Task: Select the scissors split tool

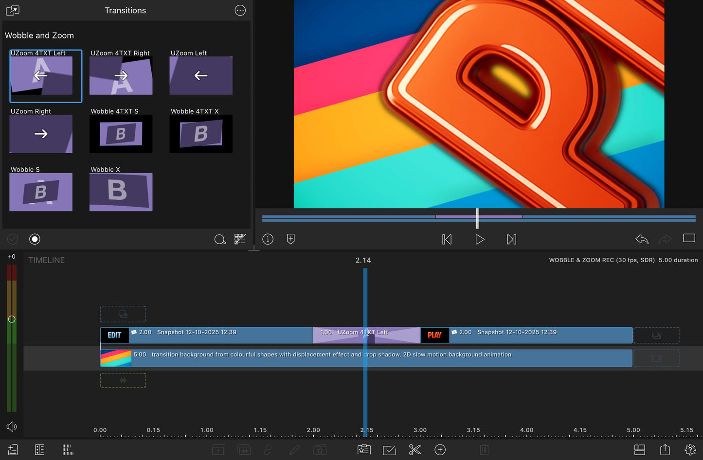Action: (415, 450)
